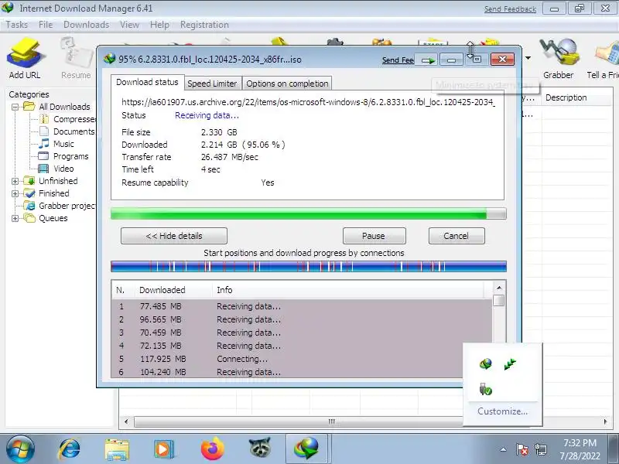619x464 pixels.
Task: Click the Description column header
Action: pos(576,98)
